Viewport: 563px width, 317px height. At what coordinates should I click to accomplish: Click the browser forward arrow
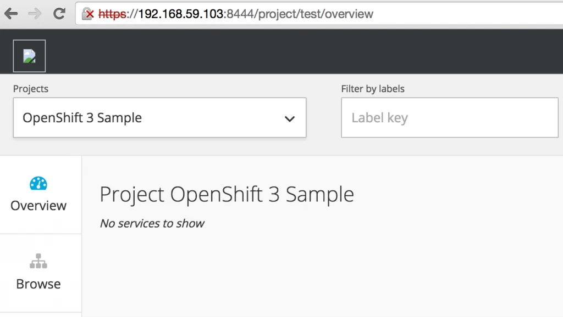click(x=35, y=14)
